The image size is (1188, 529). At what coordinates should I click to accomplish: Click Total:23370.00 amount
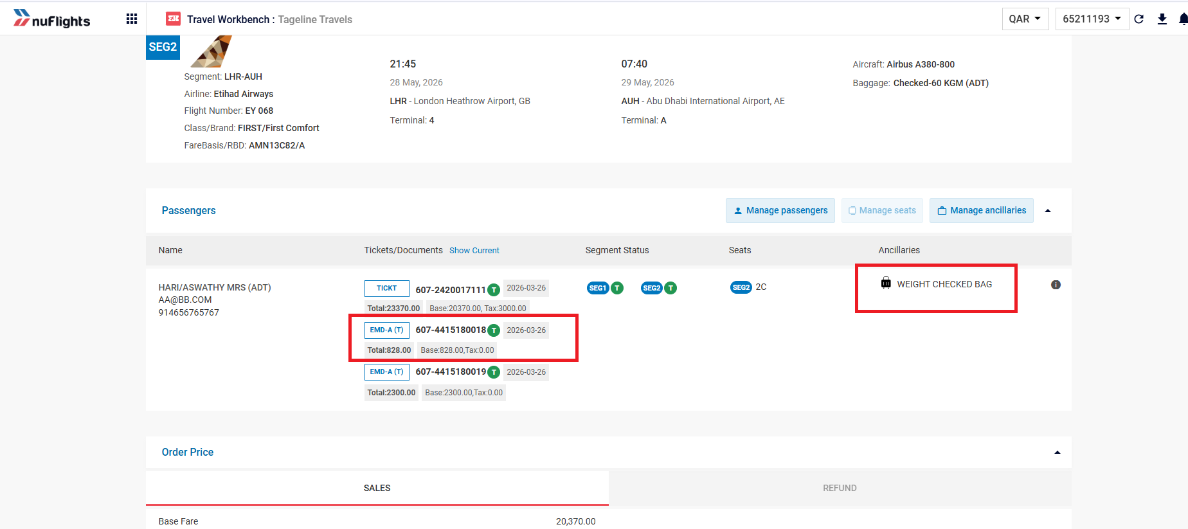click(x=393, y=309)
